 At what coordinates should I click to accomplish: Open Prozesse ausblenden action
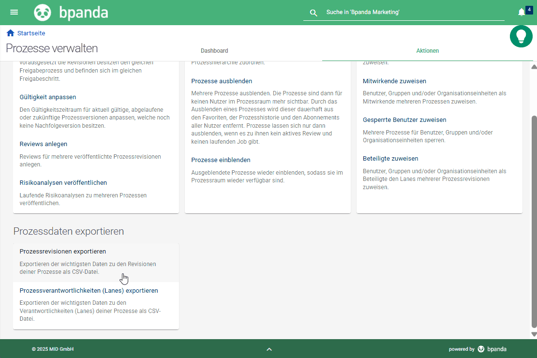222,81
